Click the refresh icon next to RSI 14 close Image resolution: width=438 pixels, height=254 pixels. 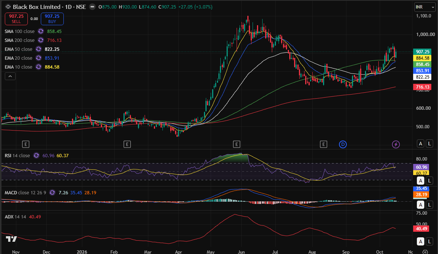point(36,156)
